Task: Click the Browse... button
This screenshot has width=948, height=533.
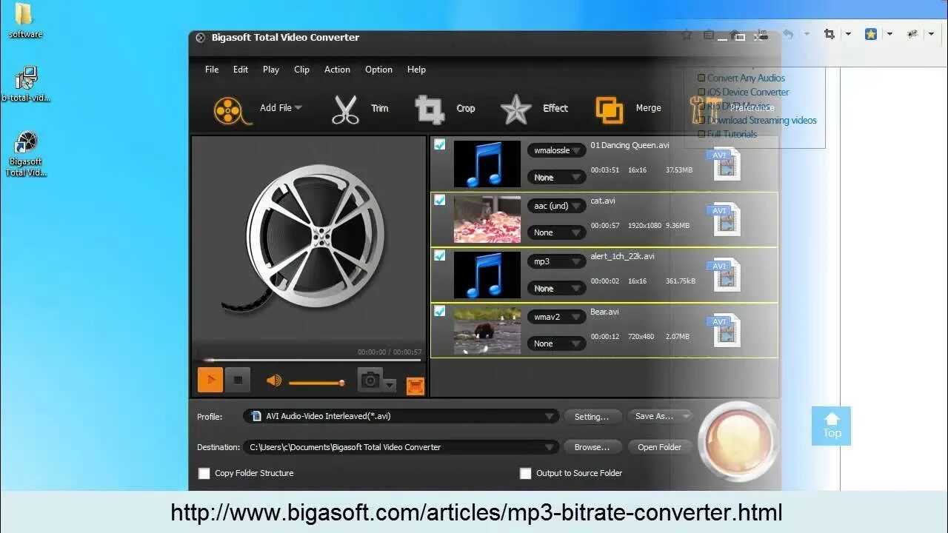Action: [592, 447]
